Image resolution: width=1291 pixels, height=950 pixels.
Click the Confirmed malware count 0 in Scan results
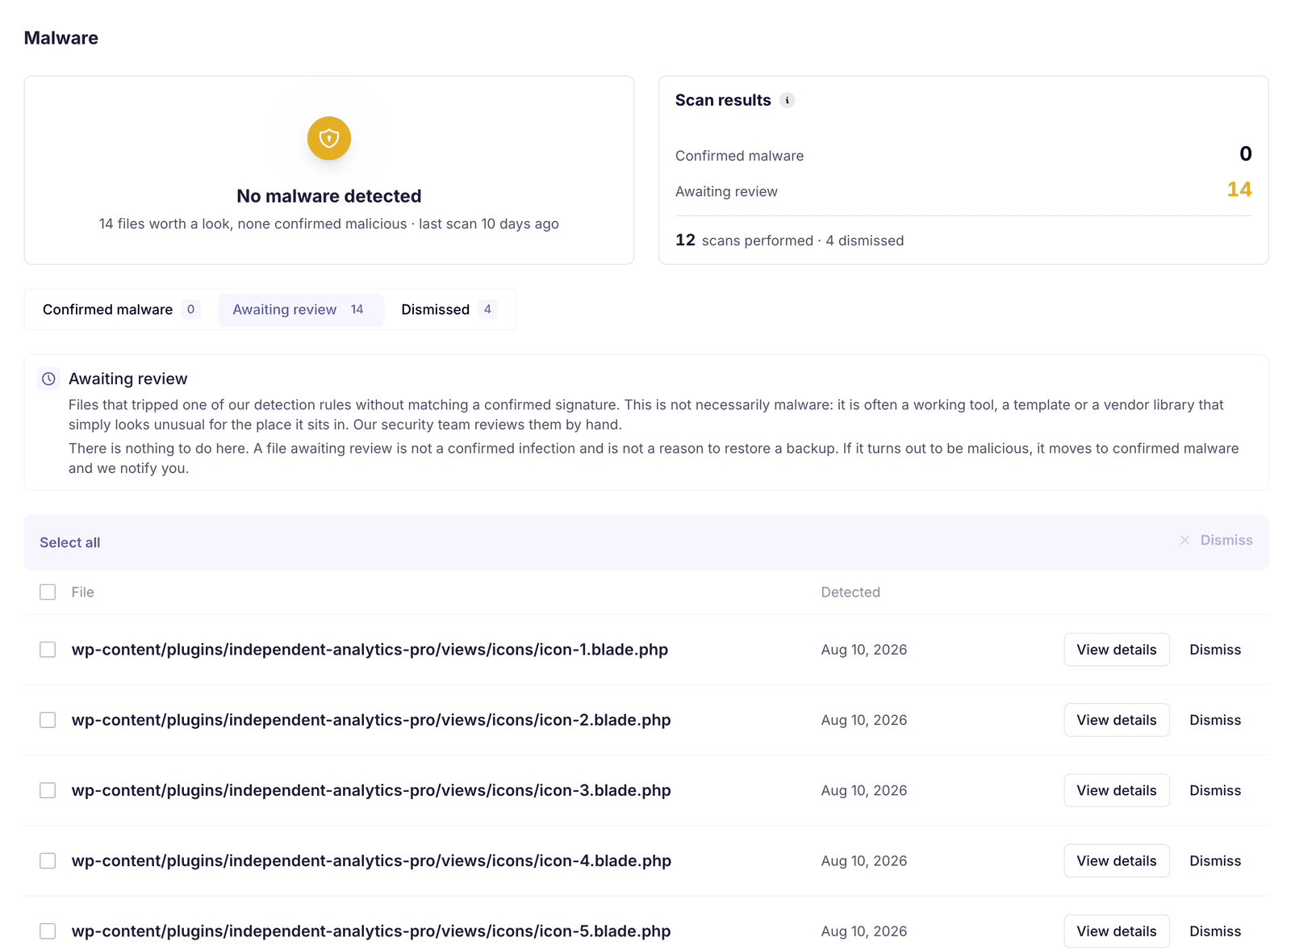(x=1246, y=153)
